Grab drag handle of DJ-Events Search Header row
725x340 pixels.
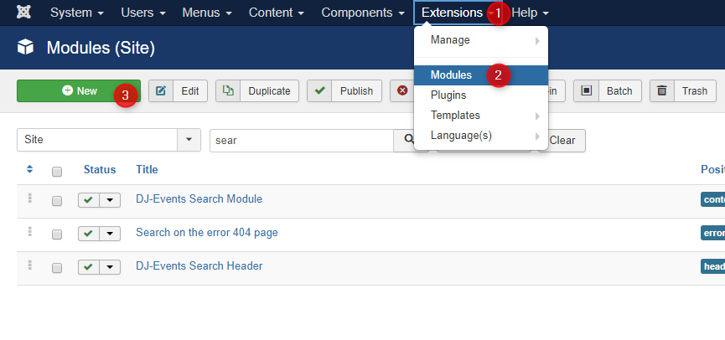coord(29,265)
